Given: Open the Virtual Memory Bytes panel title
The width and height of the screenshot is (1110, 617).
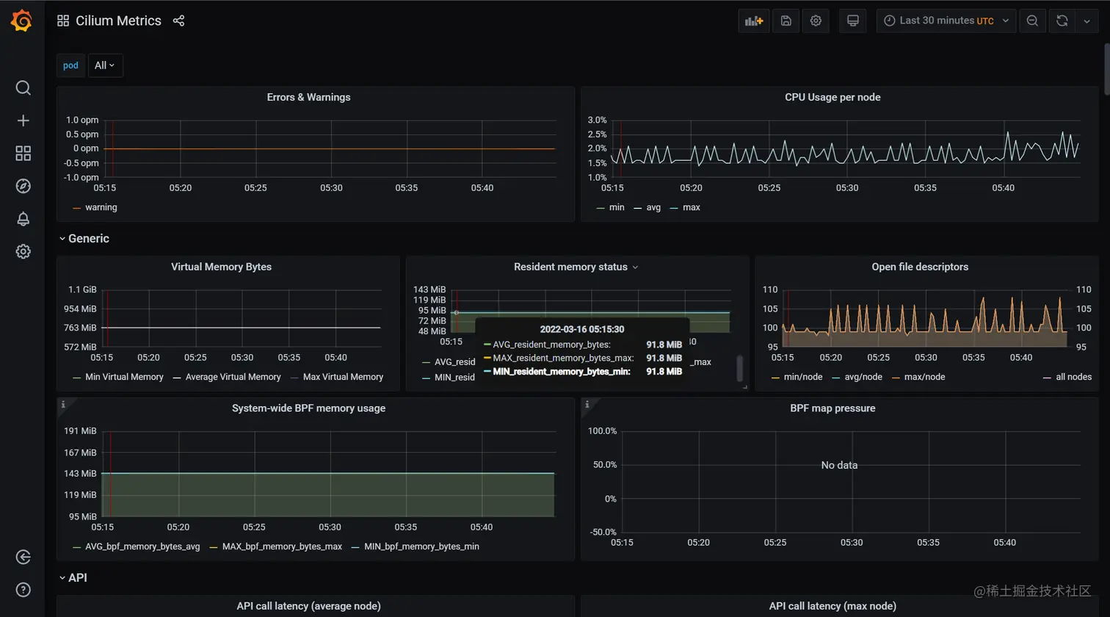Looking at the screenshot, I should tap(221, 267).
